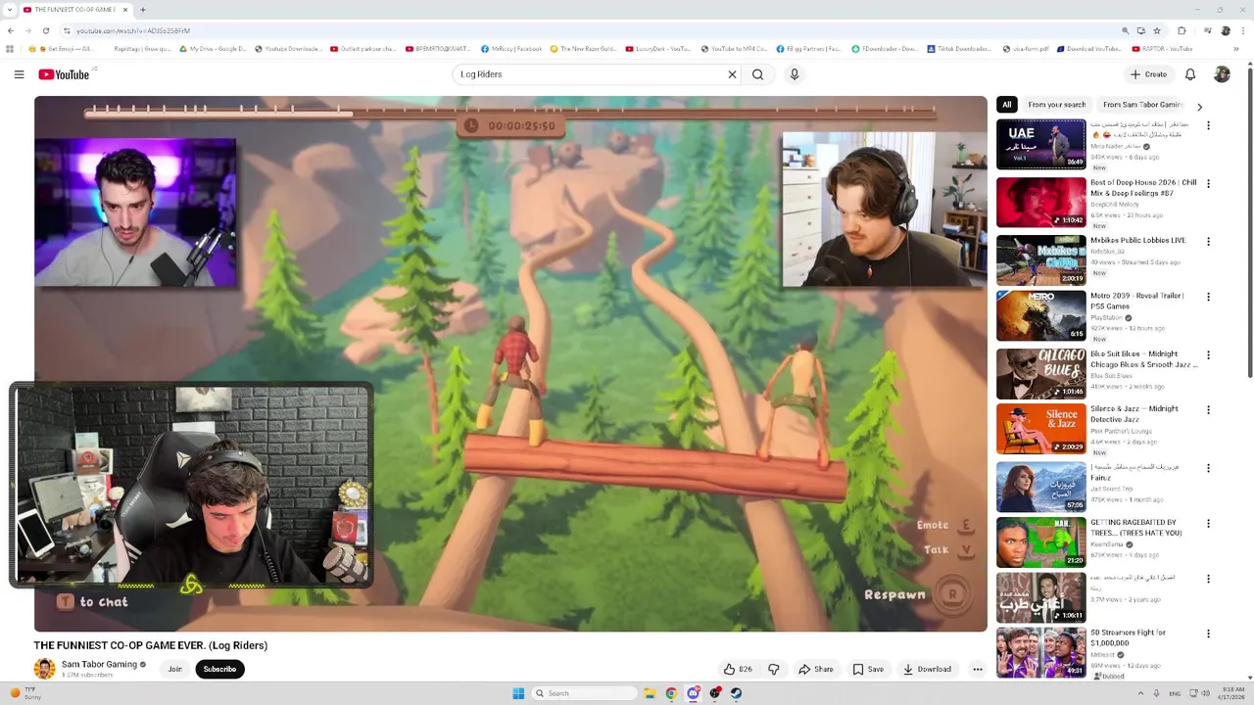This screenshot has width=1254, height=705.
Task: Open Mxbikes Public Lobbies LIVE thumbnail
Action: 1040,258
